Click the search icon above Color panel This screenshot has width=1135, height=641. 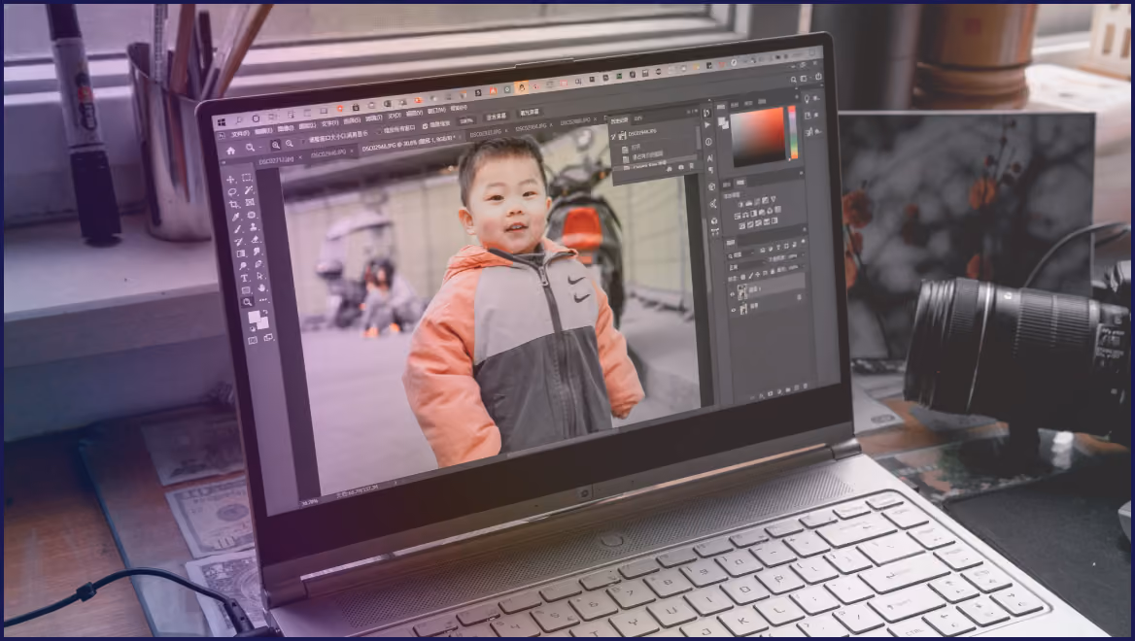pos(793,80)
